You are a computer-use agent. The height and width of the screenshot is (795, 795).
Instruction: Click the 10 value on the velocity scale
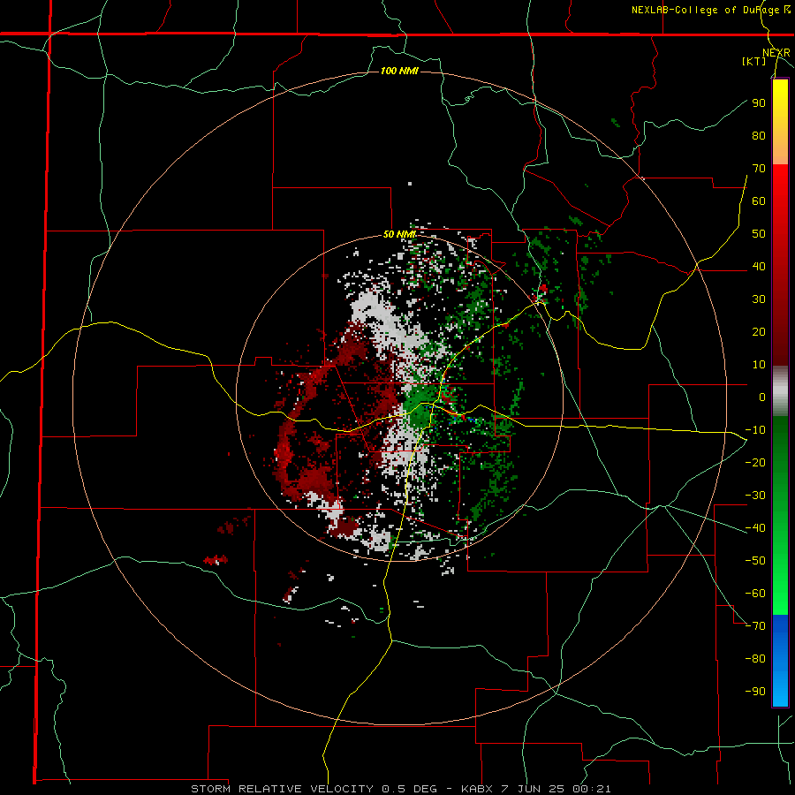tap(759, 365)
